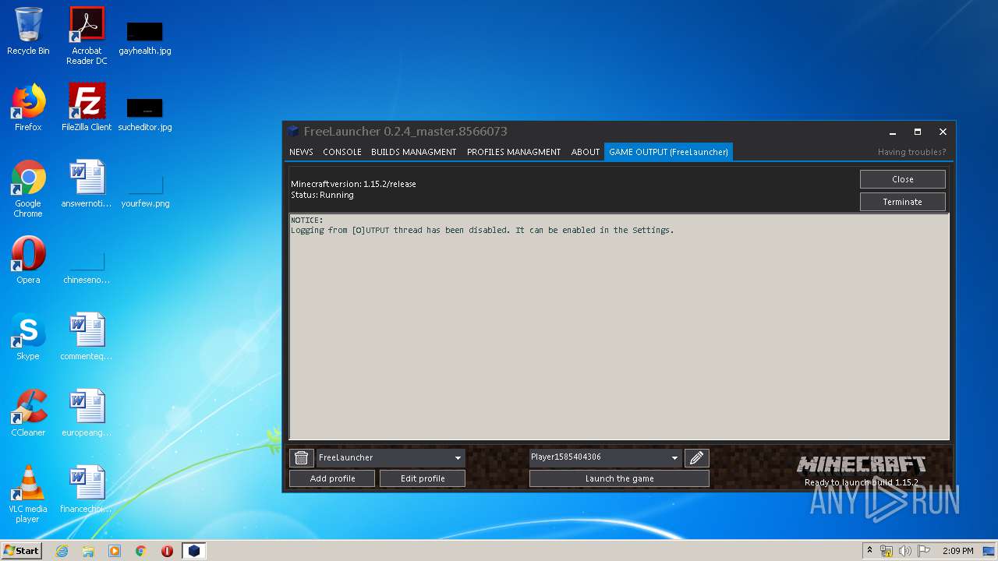The width and height of the screenshot is (998, 561).
Task: Open commenteq Word document on desktop
Action: 87,337
